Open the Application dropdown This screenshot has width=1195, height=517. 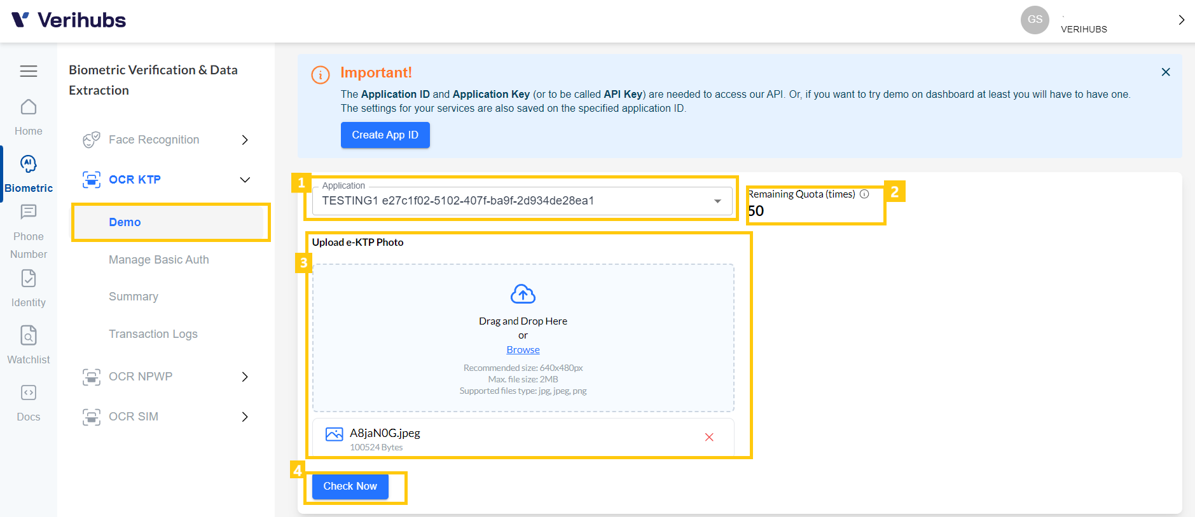tap(522, 201)
